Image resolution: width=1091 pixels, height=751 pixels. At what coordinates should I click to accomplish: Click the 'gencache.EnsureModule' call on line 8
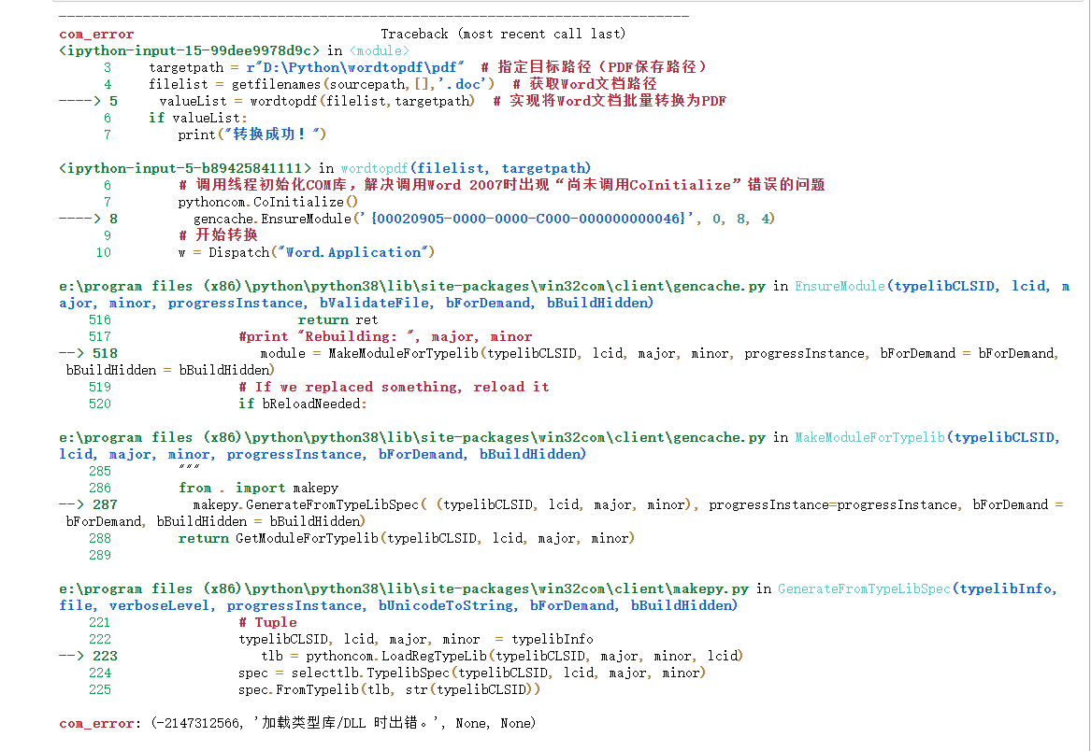click(x=483, y=219)
